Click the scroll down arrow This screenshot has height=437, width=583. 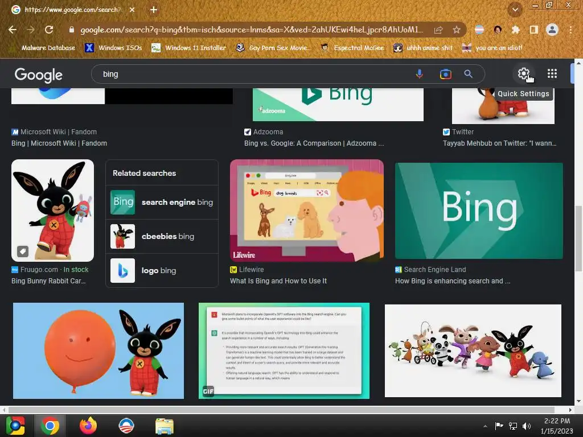coord(578,402)
